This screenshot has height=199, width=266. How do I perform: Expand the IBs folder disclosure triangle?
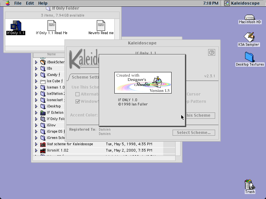(36, 68)
